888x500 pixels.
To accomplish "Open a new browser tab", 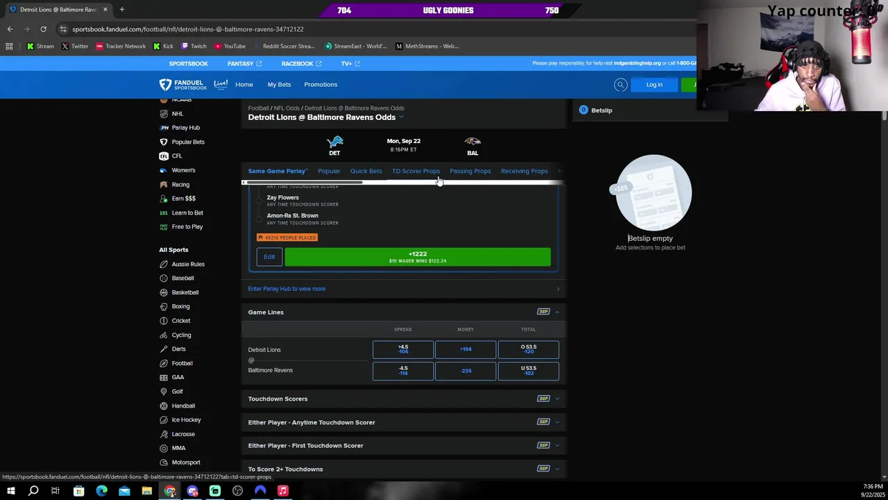I will tap(121, 10).
